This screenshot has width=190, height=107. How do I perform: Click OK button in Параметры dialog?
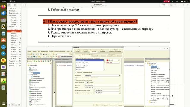tap(97, 105)
